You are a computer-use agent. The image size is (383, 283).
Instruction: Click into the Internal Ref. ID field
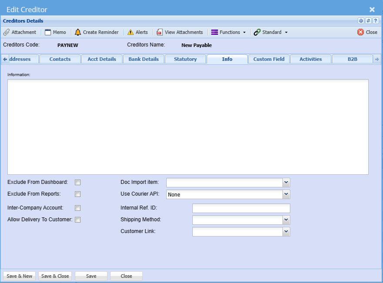[241, 208]
